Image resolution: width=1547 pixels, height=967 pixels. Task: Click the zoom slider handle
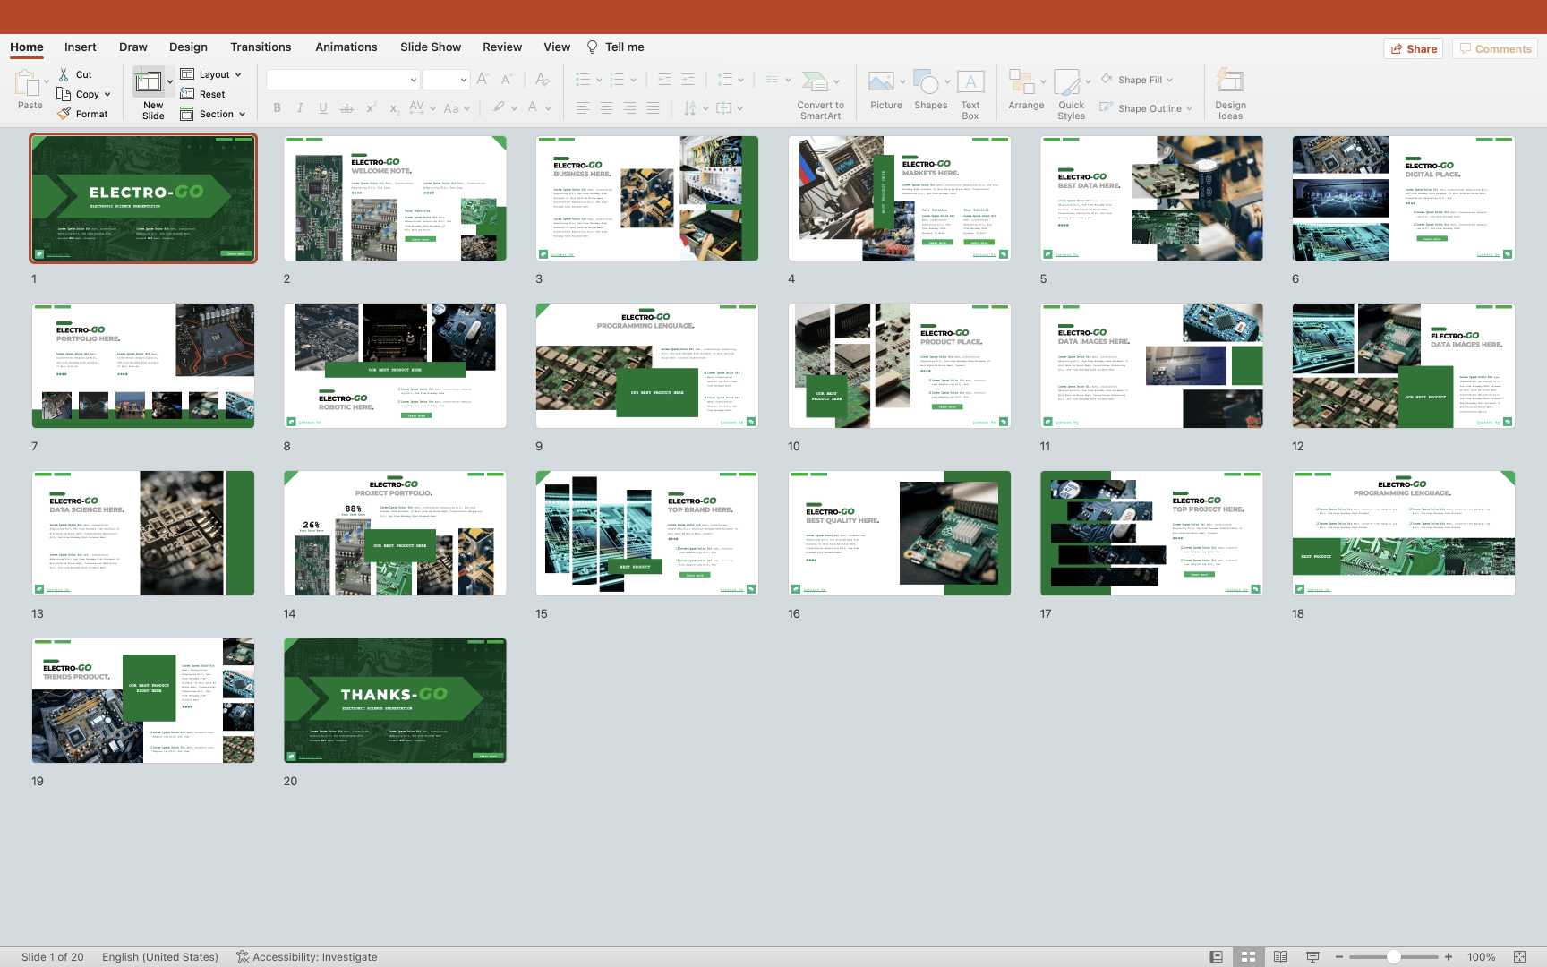pyautogui.click(x=1394, y=957)
